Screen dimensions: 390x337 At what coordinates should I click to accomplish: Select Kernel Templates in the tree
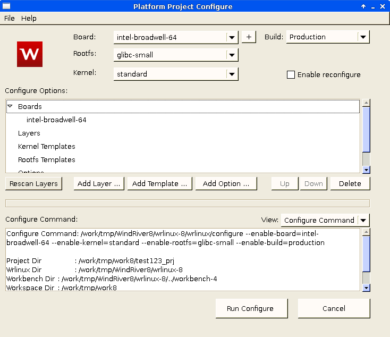[x=46, y=147]
